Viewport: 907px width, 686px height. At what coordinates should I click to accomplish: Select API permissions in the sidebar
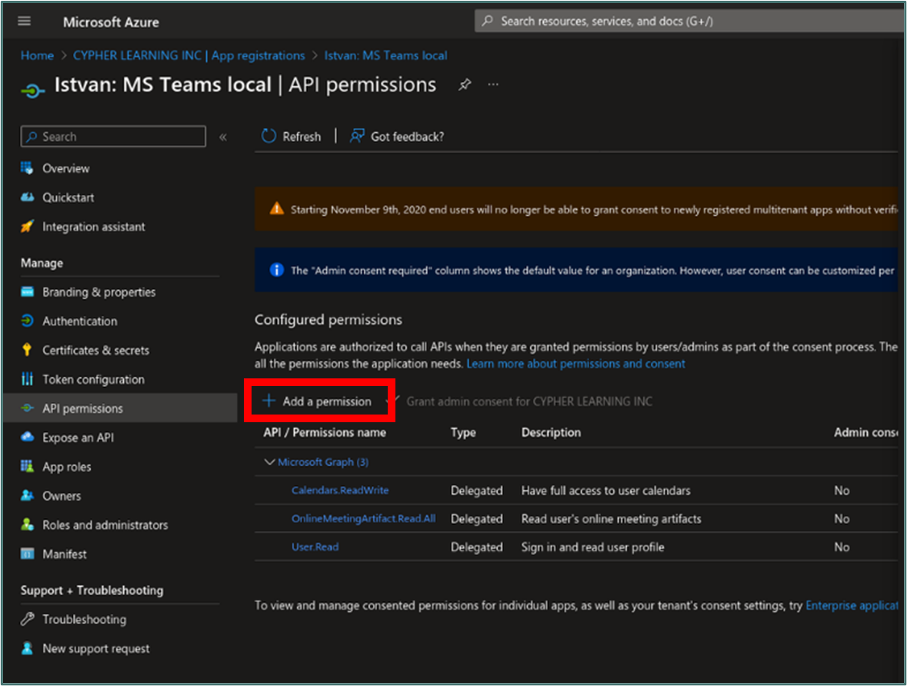pyautogui.click(x=120, y=408)
